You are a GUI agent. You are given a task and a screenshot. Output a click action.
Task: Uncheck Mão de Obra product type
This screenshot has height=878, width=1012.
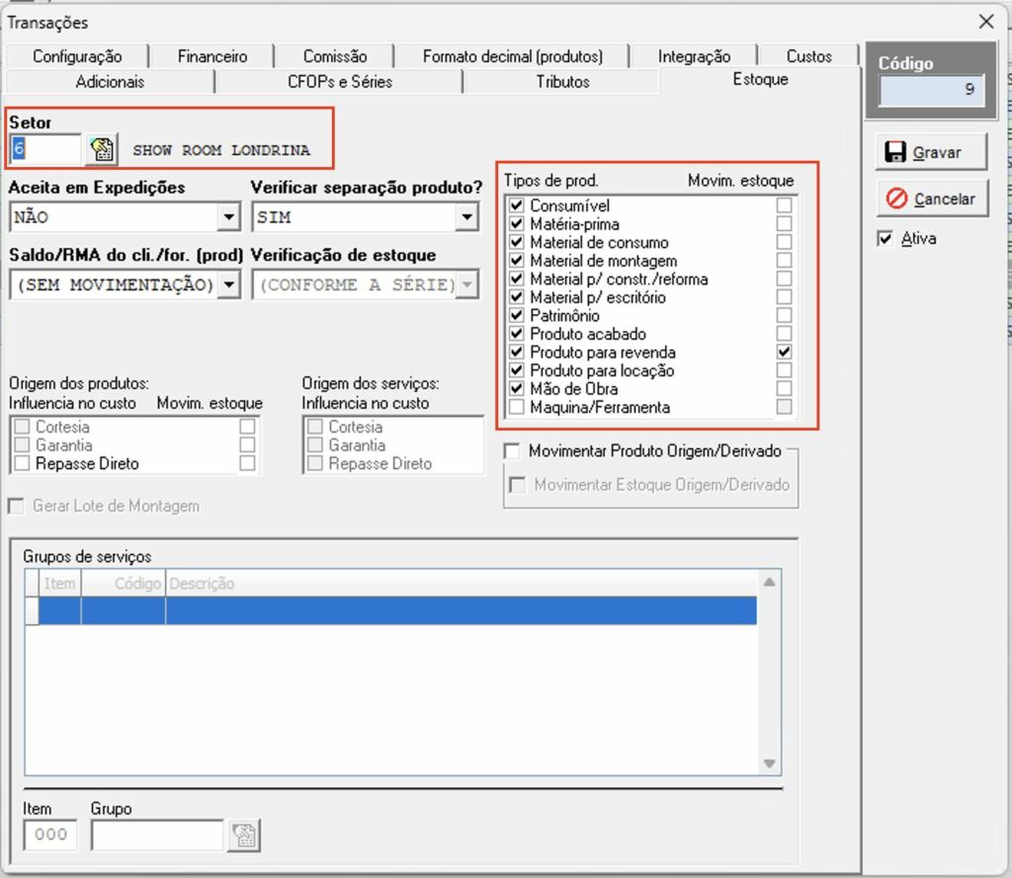pyautogui.click(x=516, y=388)
